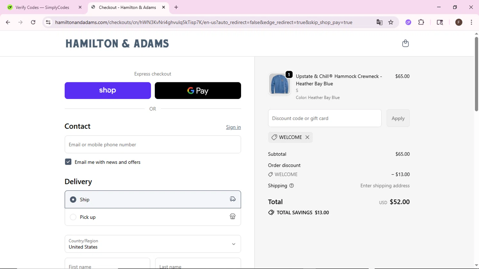Click the translate page icon

379,22
